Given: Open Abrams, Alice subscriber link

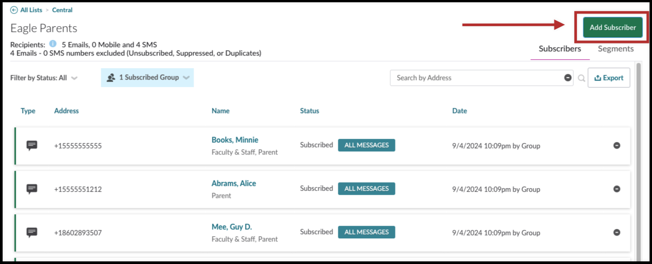Looking at the screenshot, I should 234,183.
